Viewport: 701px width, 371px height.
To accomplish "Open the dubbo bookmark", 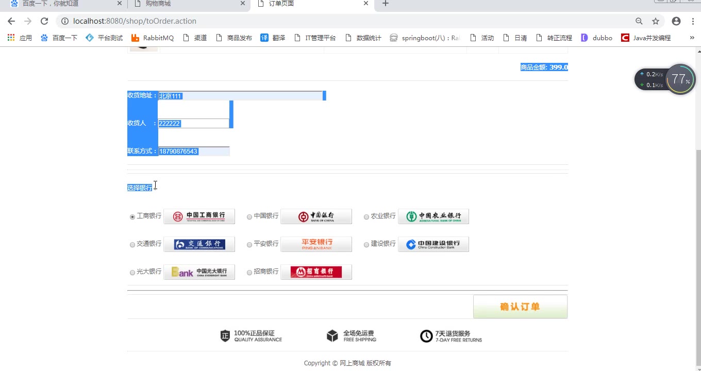I will (596, 38).
